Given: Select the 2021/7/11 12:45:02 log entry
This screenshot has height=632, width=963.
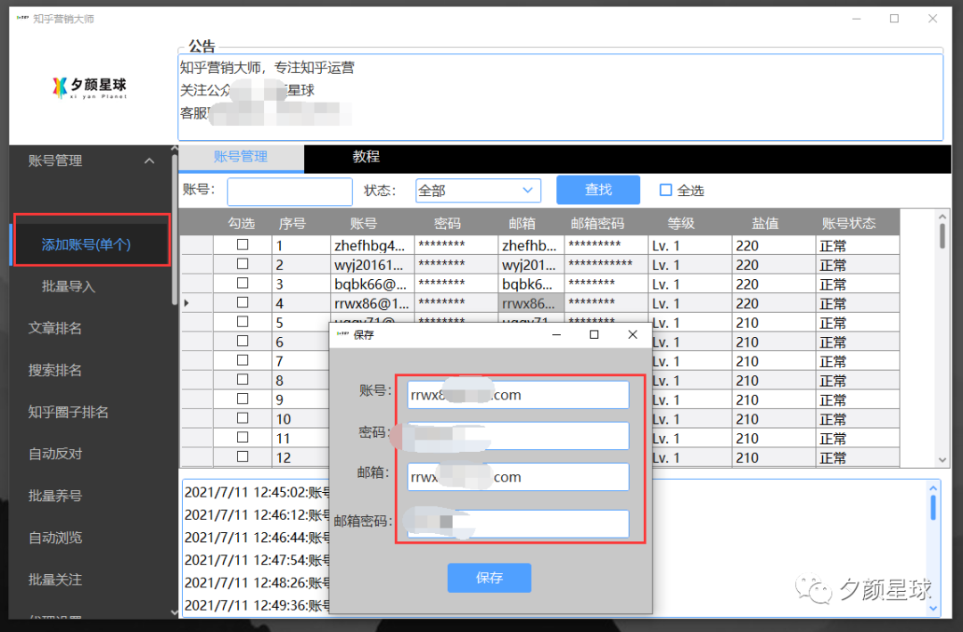Looking at the screenshot, I should 258,492.
